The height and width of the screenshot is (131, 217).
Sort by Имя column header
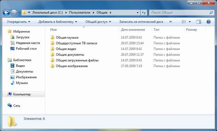(53, 30)
